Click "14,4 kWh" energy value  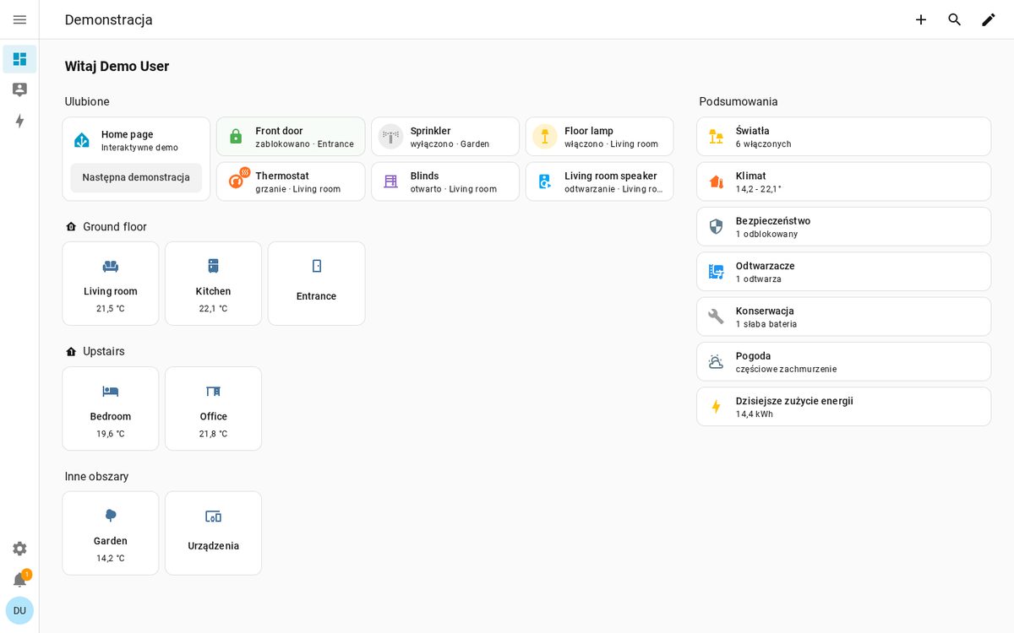point(755,414)
